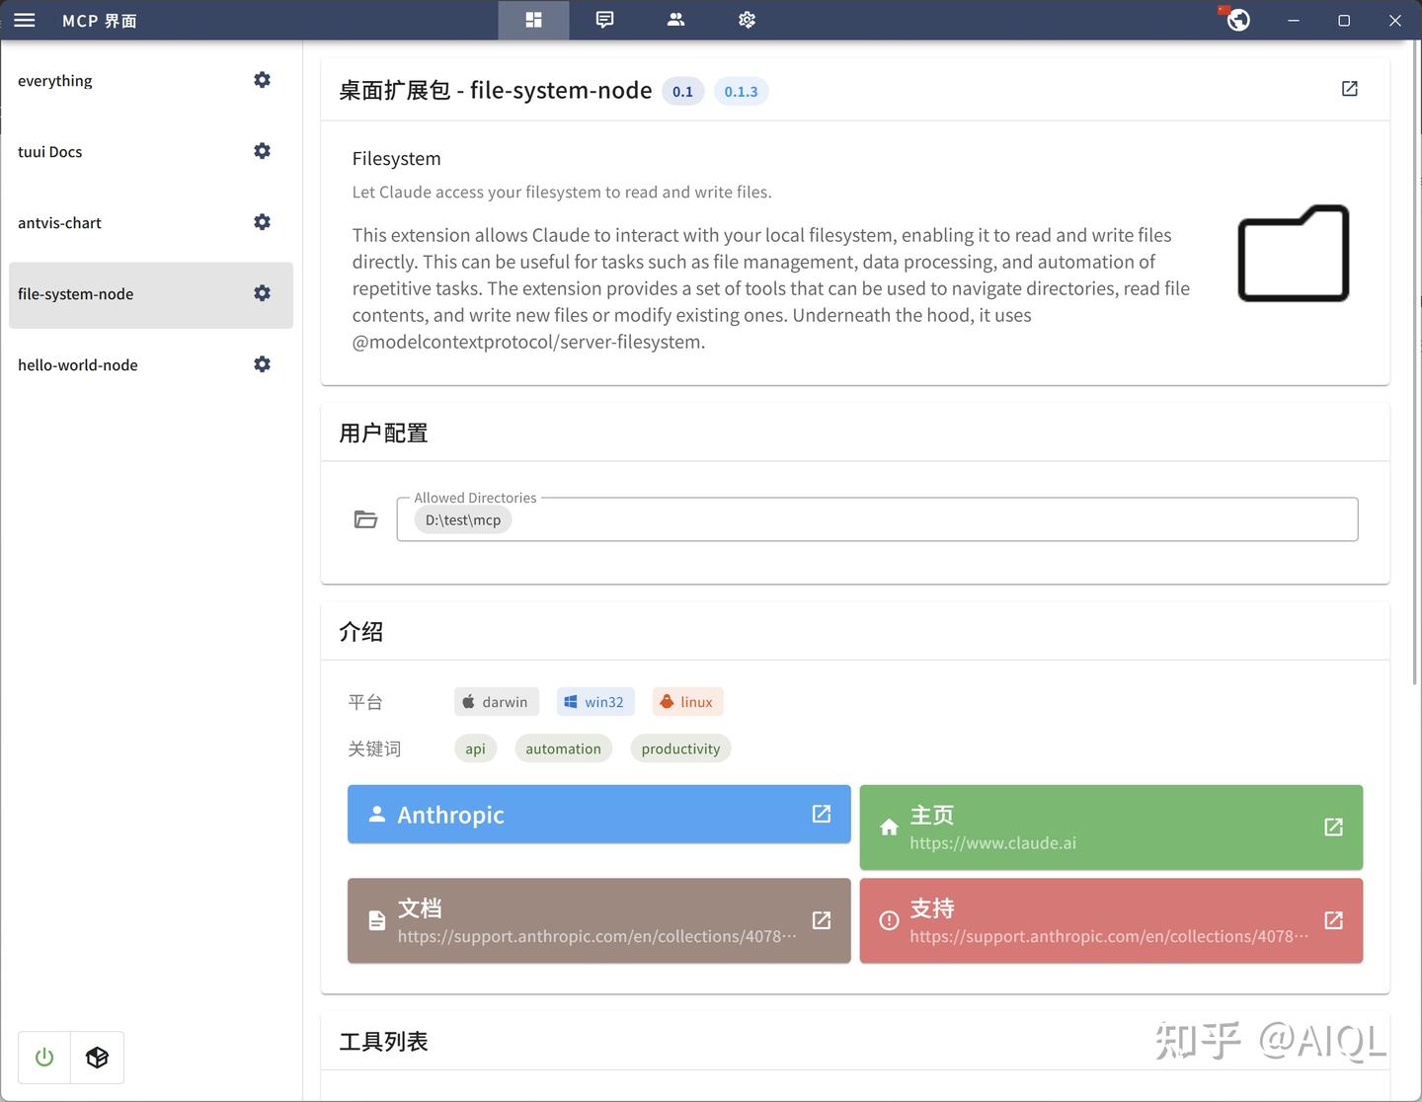1422x1102 pixels.
Task: Select the antvis-chart server entry
Action: [x=151, y=223]
